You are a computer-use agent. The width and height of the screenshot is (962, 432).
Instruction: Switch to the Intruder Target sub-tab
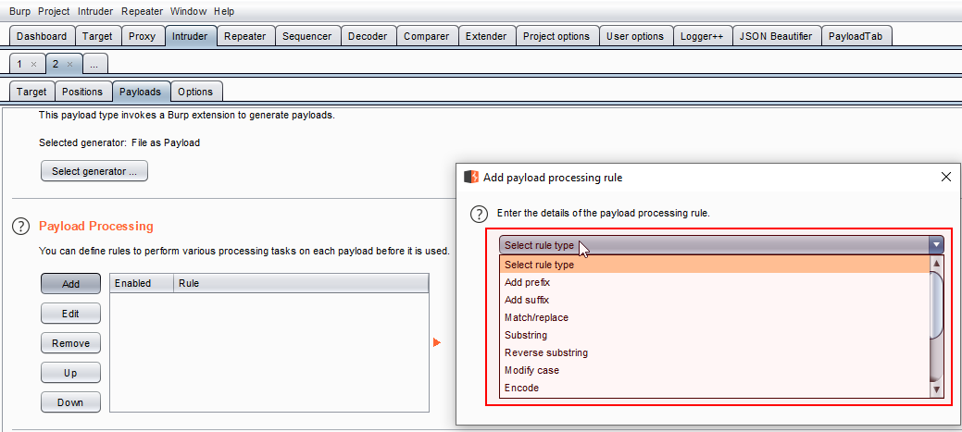[x=31, y=92]
